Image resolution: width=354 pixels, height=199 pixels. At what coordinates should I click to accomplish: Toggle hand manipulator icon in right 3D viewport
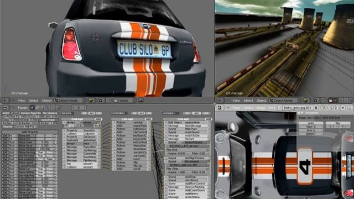coord(330,101)
